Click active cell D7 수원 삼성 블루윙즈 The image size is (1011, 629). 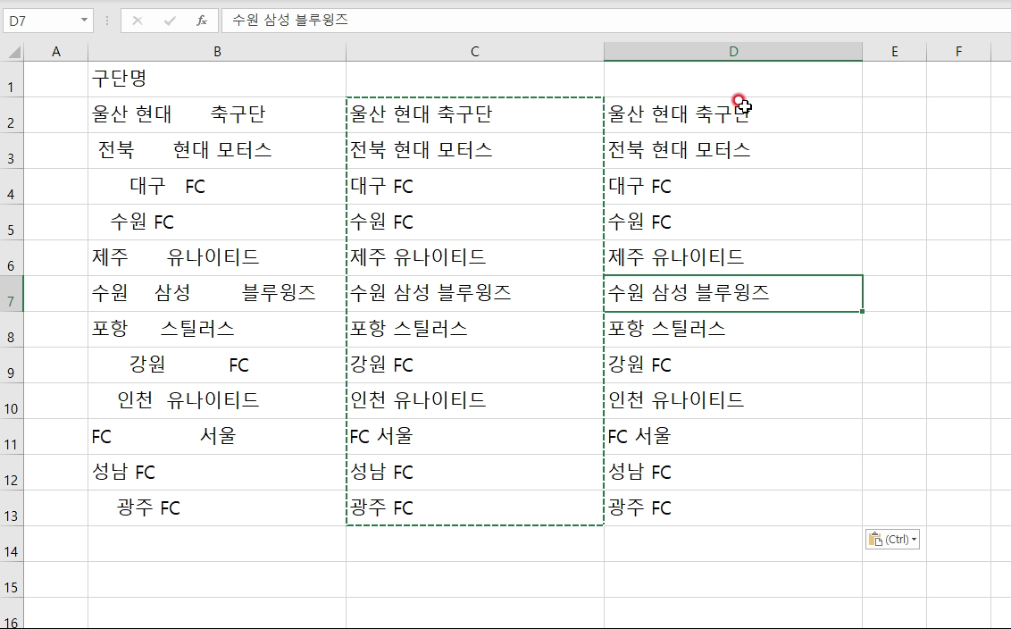coord(733,294)
